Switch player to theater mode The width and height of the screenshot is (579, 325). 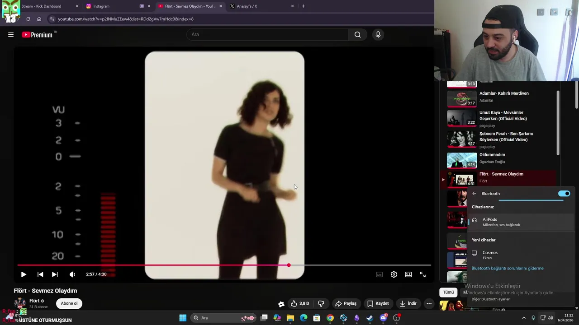[408, 274]
